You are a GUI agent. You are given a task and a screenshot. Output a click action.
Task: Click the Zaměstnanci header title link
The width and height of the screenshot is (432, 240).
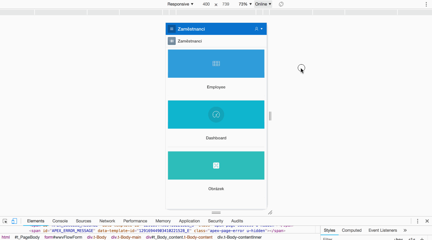point(191,29)
